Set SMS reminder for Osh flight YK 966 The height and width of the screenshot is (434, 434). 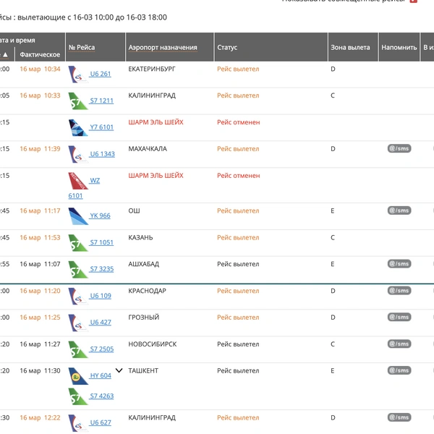[399, 210]
